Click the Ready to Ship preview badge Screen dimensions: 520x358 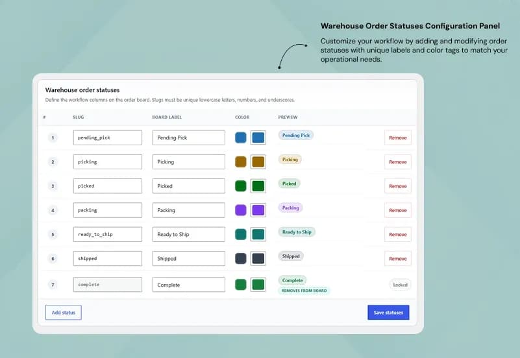[x=297, y=232]
